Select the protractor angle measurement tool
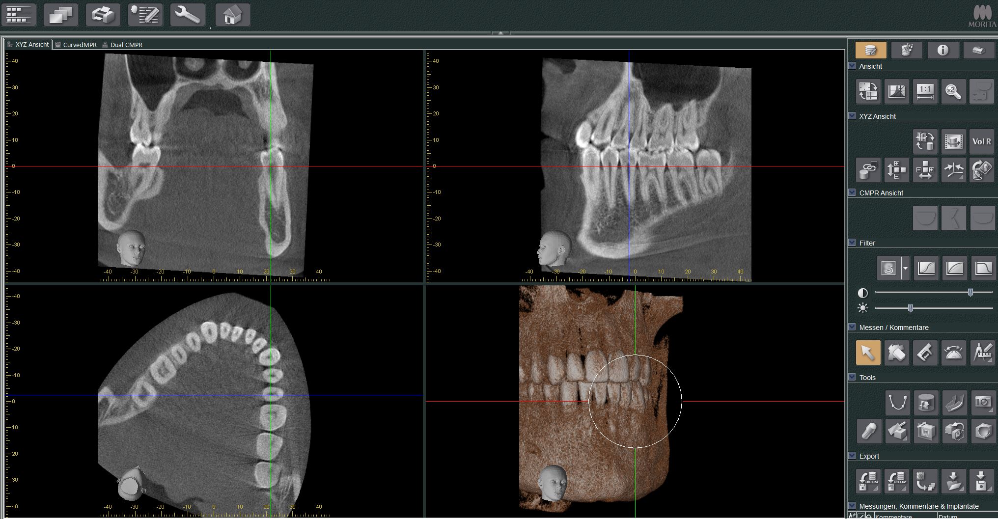 tap(953, 353)
